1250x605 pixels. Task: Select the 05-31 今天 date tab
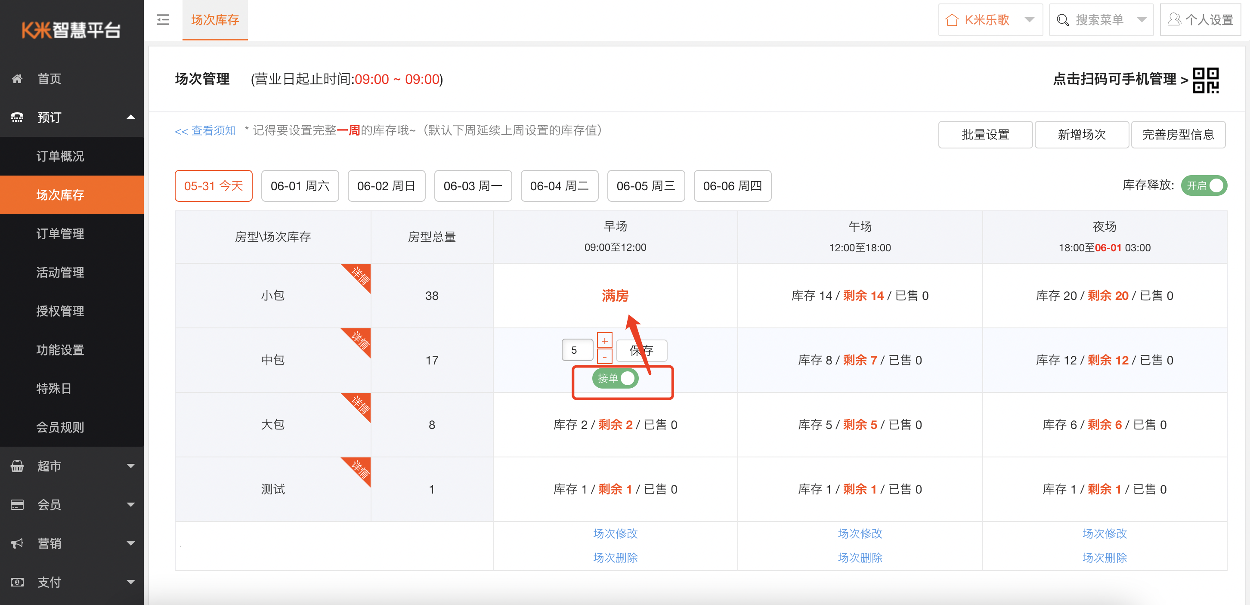(213, 186)
